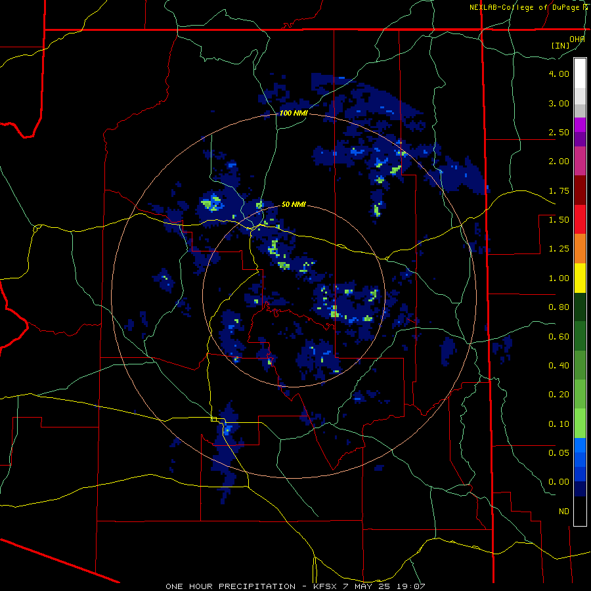Pick the orange legend swatch
The image size is (591, 591).
coord(580,249)
